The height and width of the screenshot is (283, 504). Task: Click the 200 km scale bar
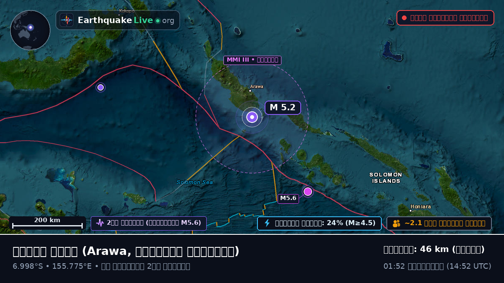[x=47, y=223]
